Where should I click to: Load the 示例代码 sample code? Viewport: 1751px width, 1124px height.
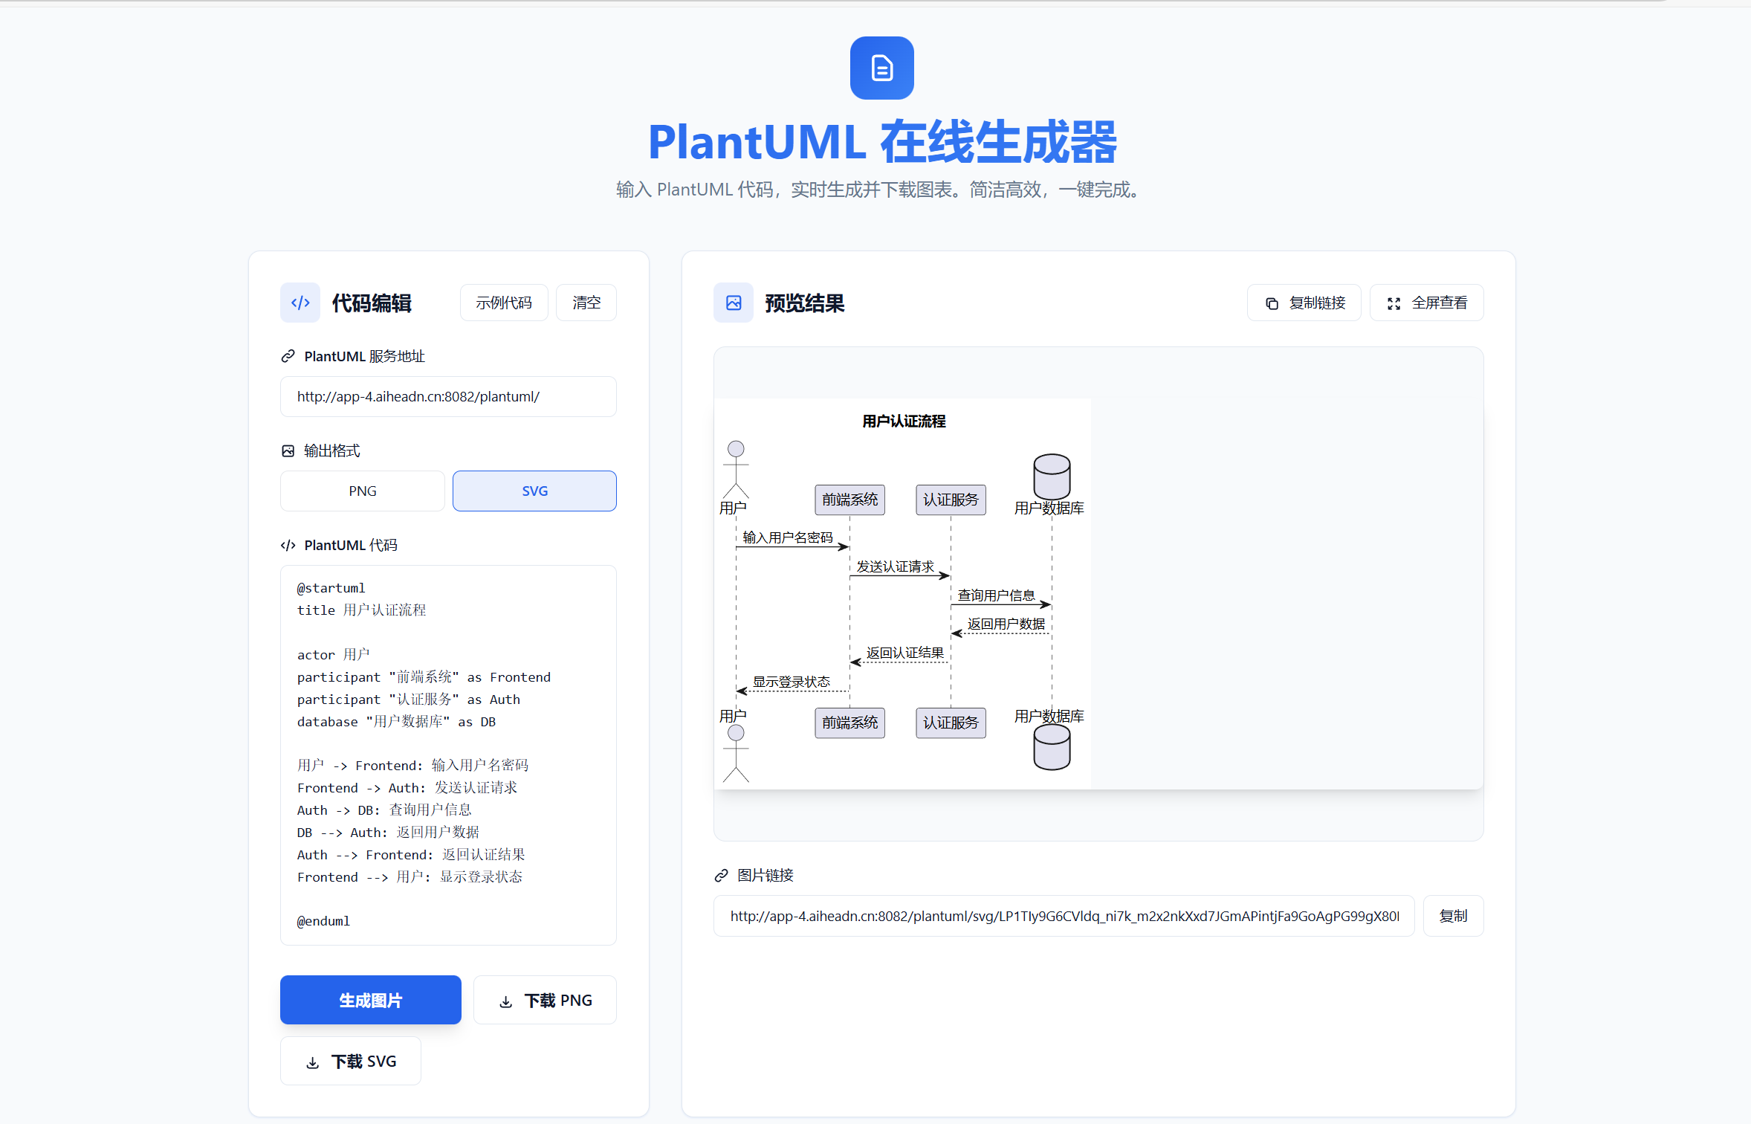click(x=504, y=303)
